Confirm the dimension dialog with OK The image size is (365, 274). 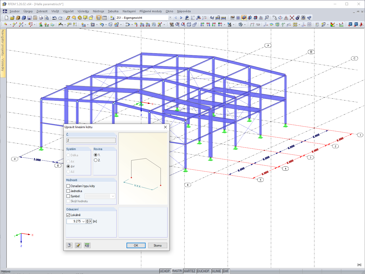(x=136, y=245)
